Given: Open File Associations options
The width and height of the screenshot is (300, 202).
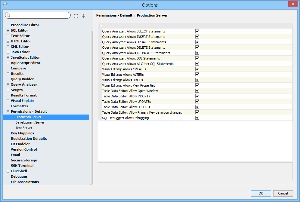Looking at the screenshot, I should pyautogui.click(x=25, y=182).
